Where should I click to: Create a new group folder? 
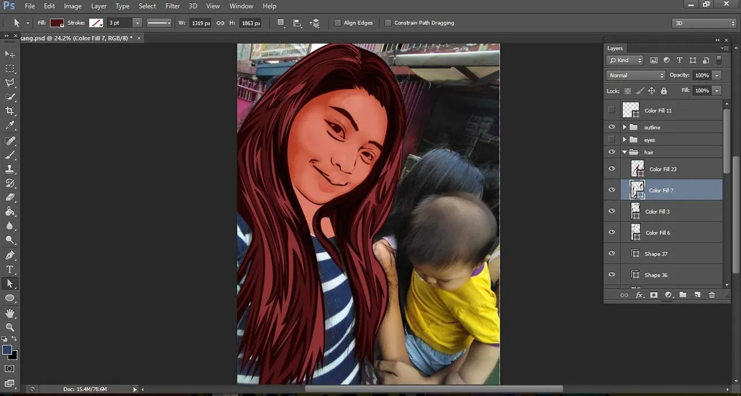pyautogui.click(x=683, y=295)
